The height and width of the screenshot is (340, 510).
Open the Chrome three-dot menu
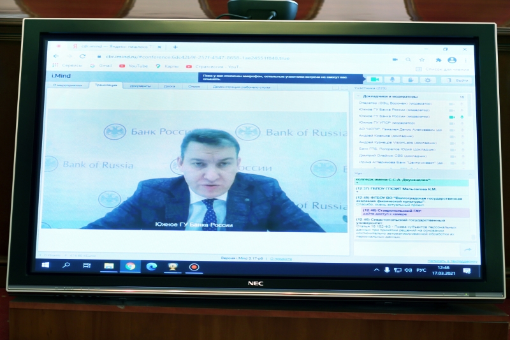click(466, 61)
